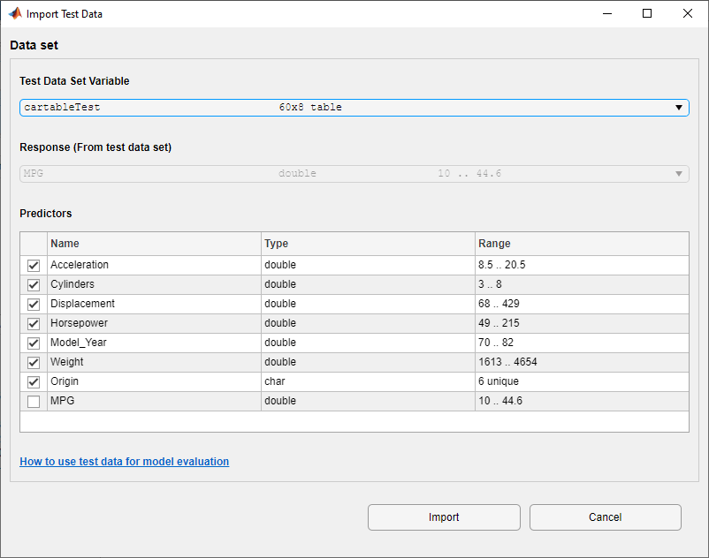Deselect the Displacement predictor
This screenshot has width=709, height=558.
click(x=33, y=304)
